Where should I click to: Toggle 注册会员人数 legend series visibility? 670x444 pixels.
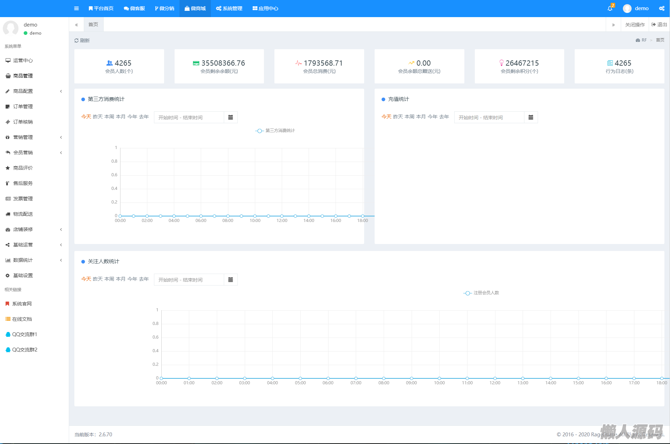481,293
